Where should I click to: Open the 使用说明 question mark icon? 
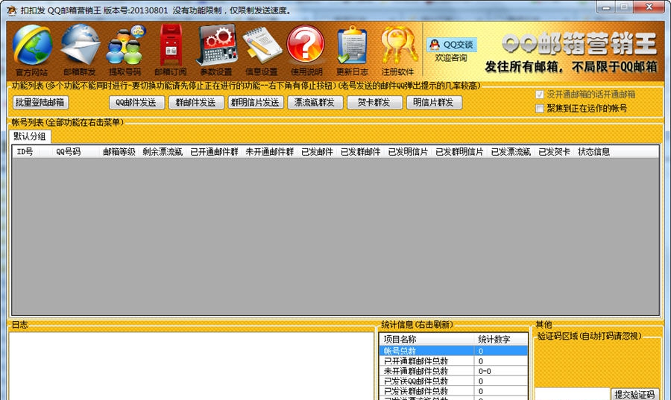click(x=306, y=50)
